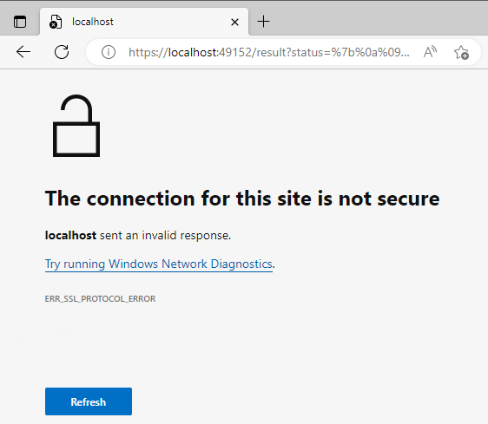Open Try running Windows Network Diagnostics link

coord(159,264)
